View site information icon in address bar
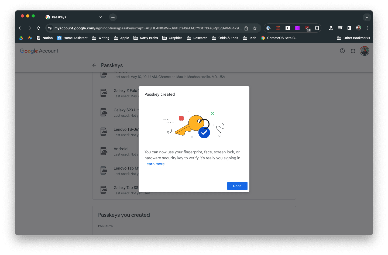 [x=50, y=28]
